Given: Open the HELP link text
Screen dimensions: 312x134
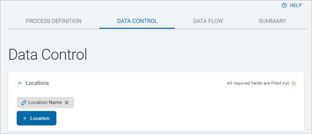Looking at the screenshot, I should [296, 5].
